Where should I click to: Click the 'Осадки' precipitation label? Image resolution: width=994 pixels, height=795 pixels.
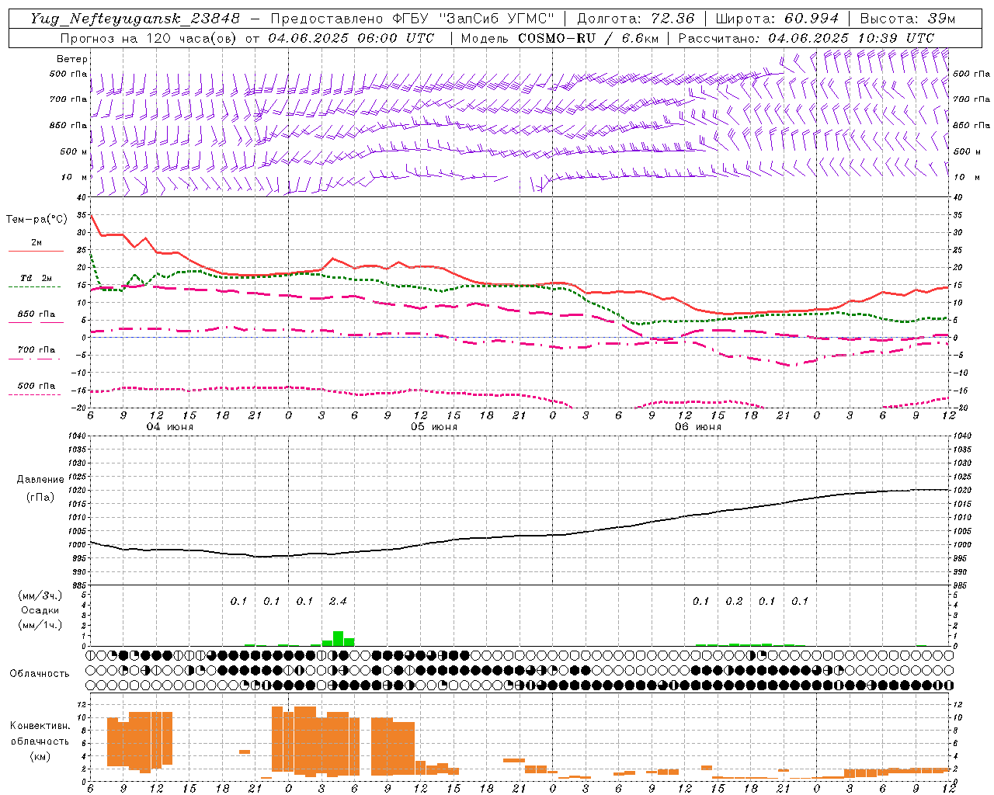[x=40, y=610]
